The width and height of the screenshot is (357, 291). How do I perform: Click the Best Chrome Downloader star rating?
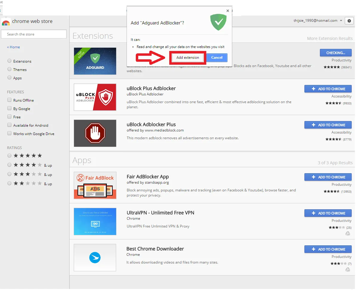pyautogui.click(x=338, y=264)
